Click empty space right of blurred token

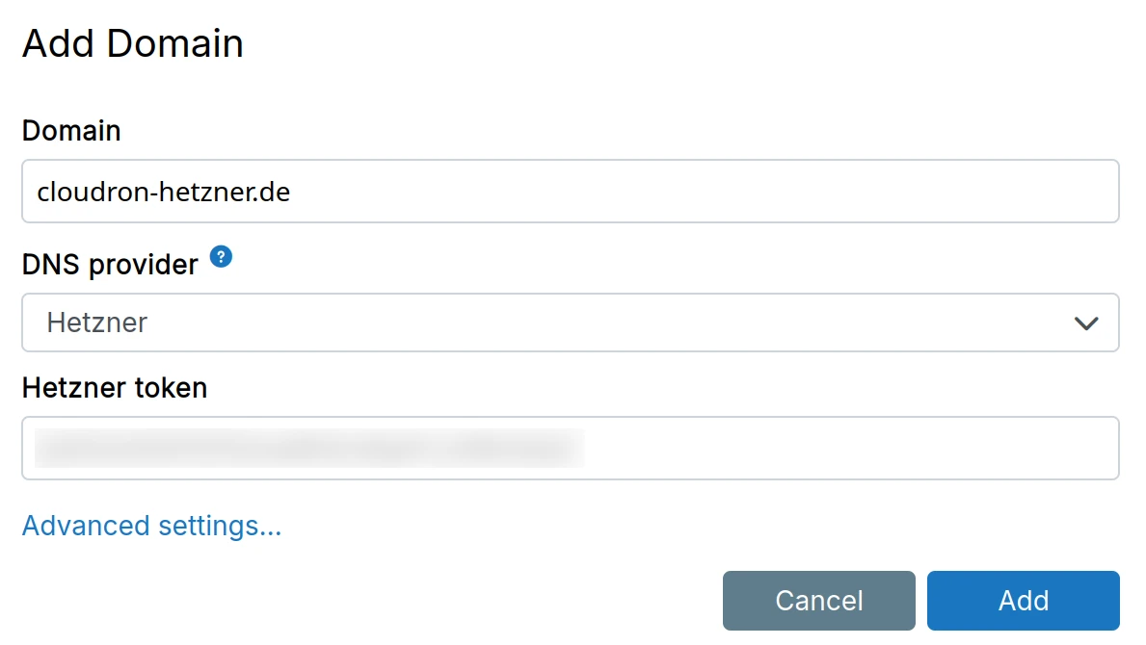(848, 448)
